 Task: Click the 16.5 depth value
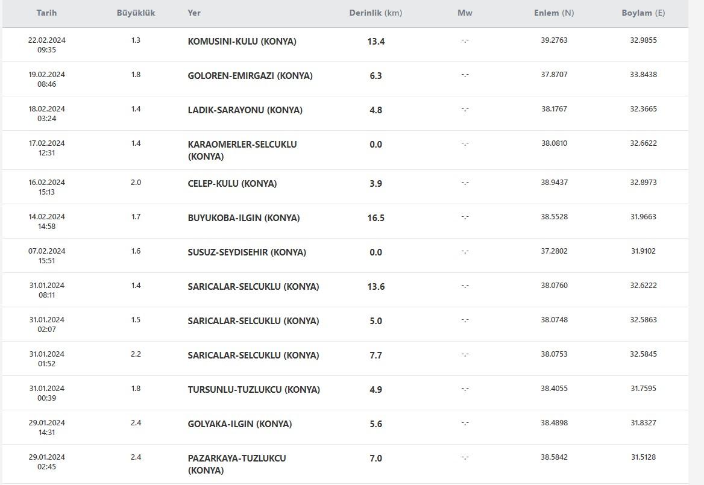pyautogui.click(x=376, y=218)
